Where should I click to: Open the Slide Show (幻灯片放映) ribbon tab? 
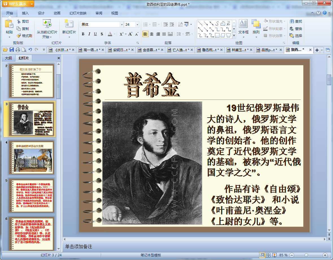tap(78, 13)
